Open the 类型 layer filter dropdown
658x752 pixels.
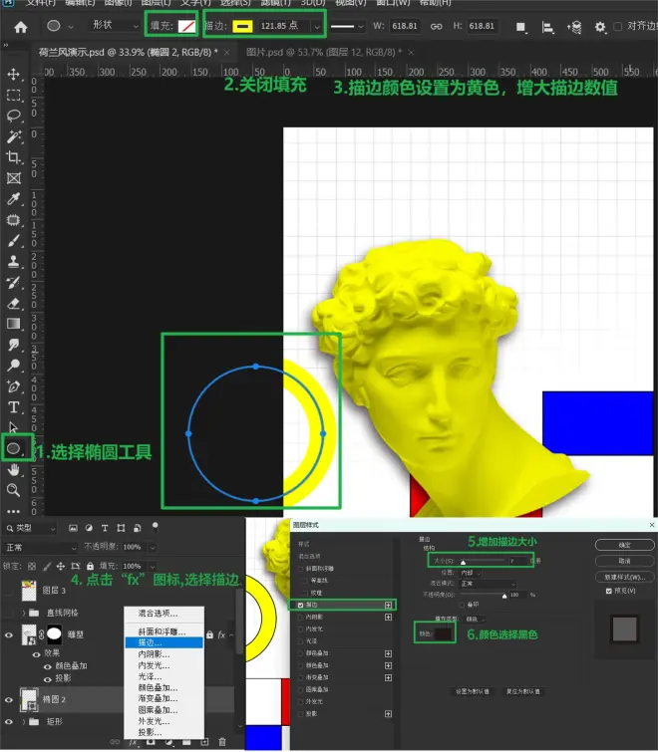[31, 528]
